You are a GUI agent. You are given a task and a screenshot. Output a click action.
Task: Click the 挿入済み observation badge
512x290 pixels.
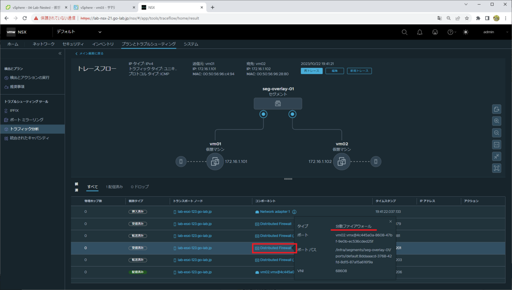(x=138, y=212)
